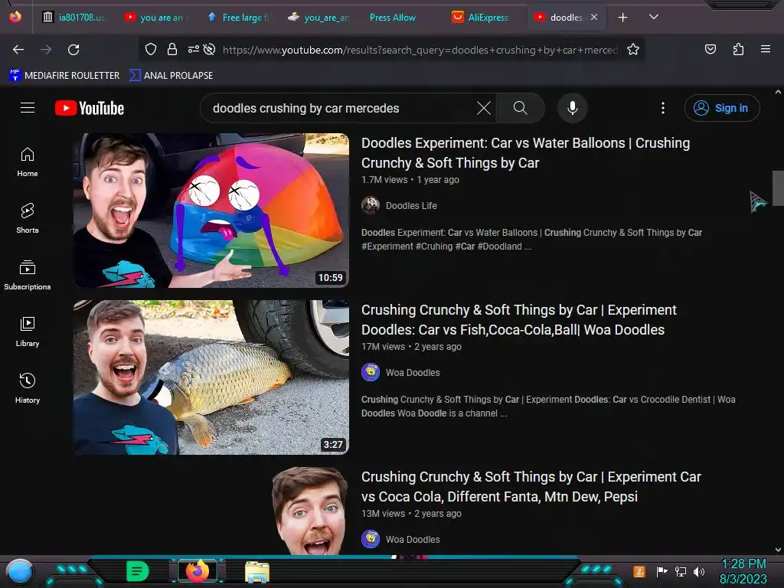Save to Pocket icon in toolbar
Screen dimensions: 784x588
tap(710, 50)
